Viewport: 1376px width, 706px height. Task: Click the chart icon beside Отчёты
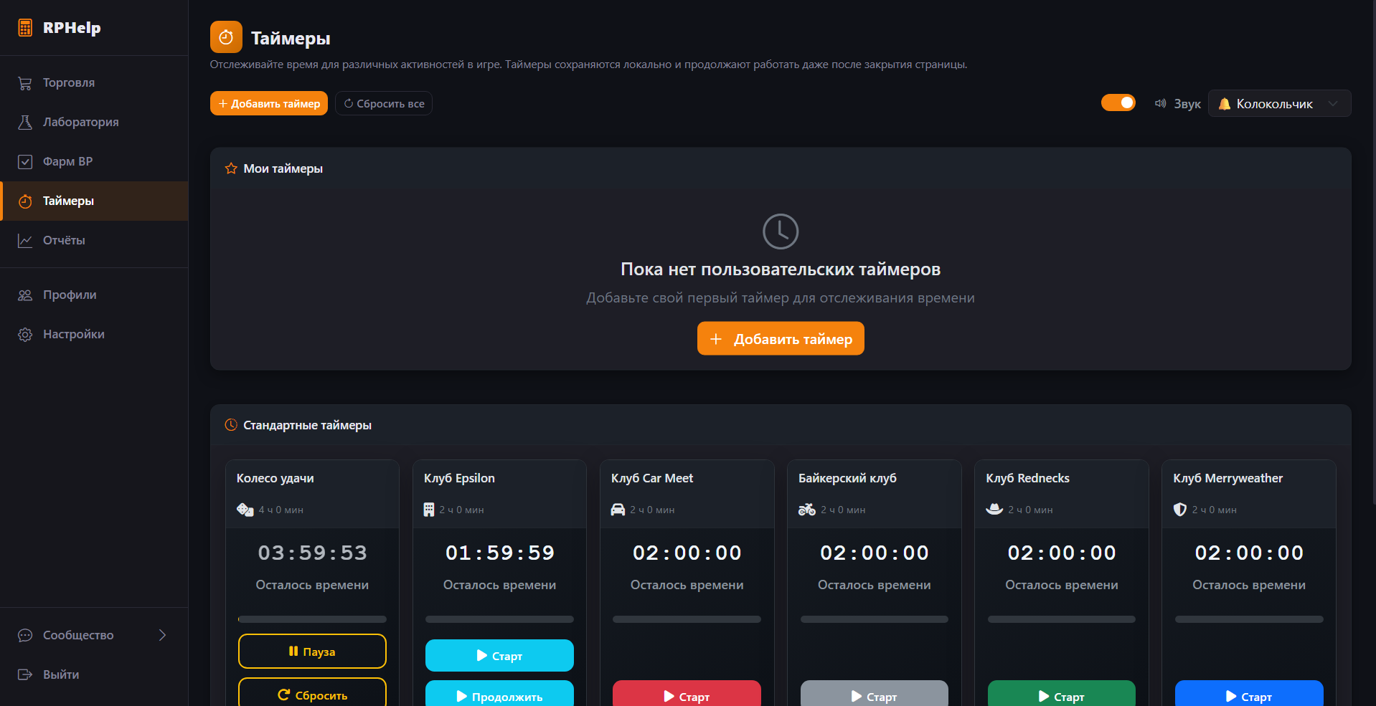pyautogui.click(x=25, y=241)
